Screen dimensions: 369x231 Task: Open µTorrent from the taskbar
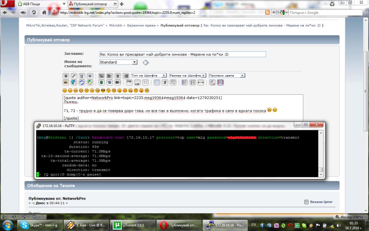pyautogui.click(x=133, y=225)
